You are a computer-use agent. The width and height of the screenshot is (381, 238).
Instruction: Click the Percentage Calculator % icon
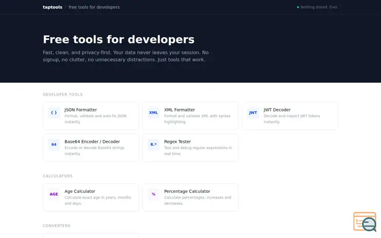153,194
